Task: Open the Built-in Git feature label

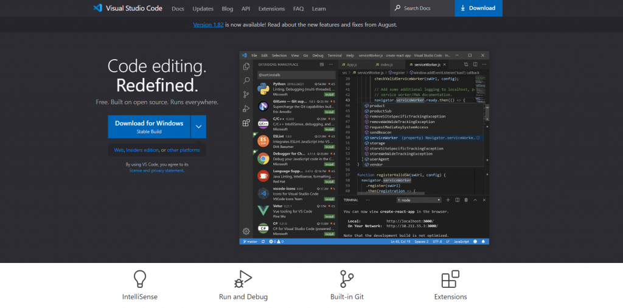Action: (x=347, y=296)
